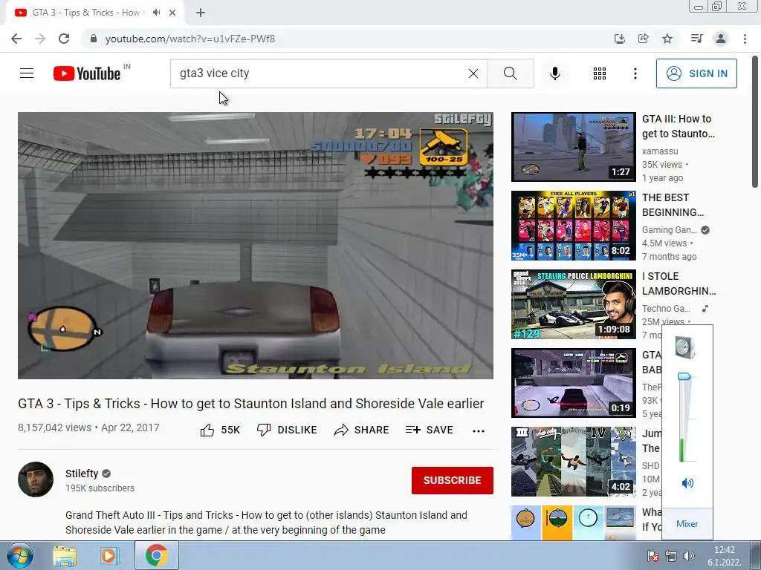Share the video using SHARE arrow
Viewport: 761px width, 570px height.
tap(362, 430)
